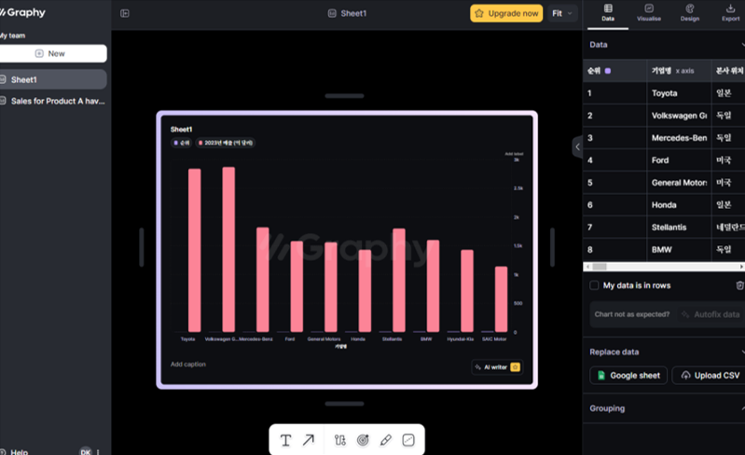This screenshot has height=455, width=745.
Task: Click the trend line tool icon
Action: (408, 440)
